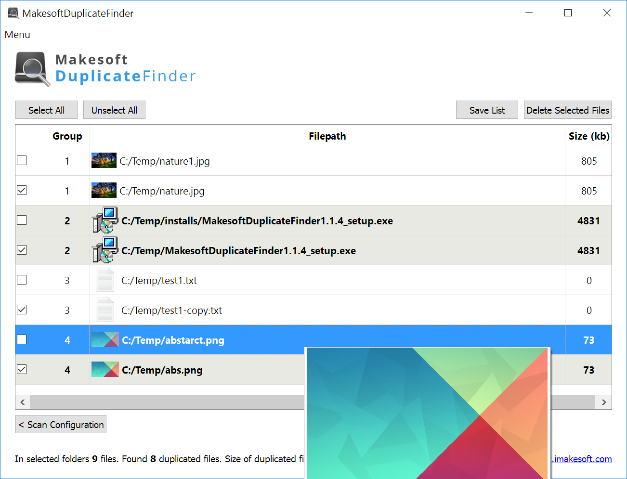This screenshot has height=479, width=627.
Task: Select the C:/Temp/test1.txt filepath
Action: (159, 281)
